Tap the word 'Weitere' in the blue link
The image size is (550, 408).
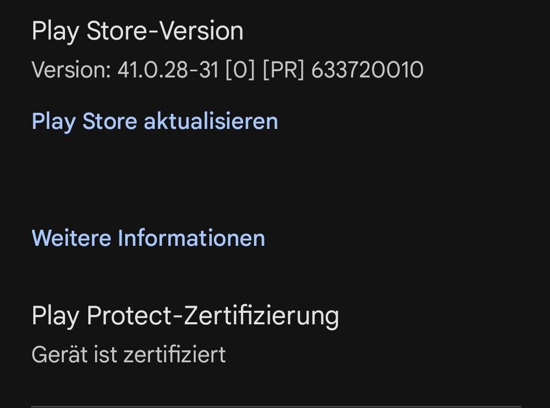(x=71, y=238)
